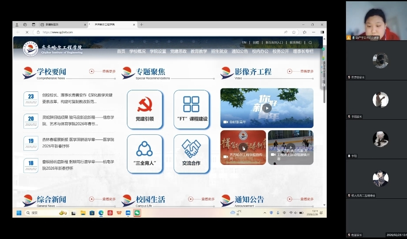The height and width of the screenshot is (239, 407).
Task: Expand the system tray hidden icons chevron
Action: [265, 213]
